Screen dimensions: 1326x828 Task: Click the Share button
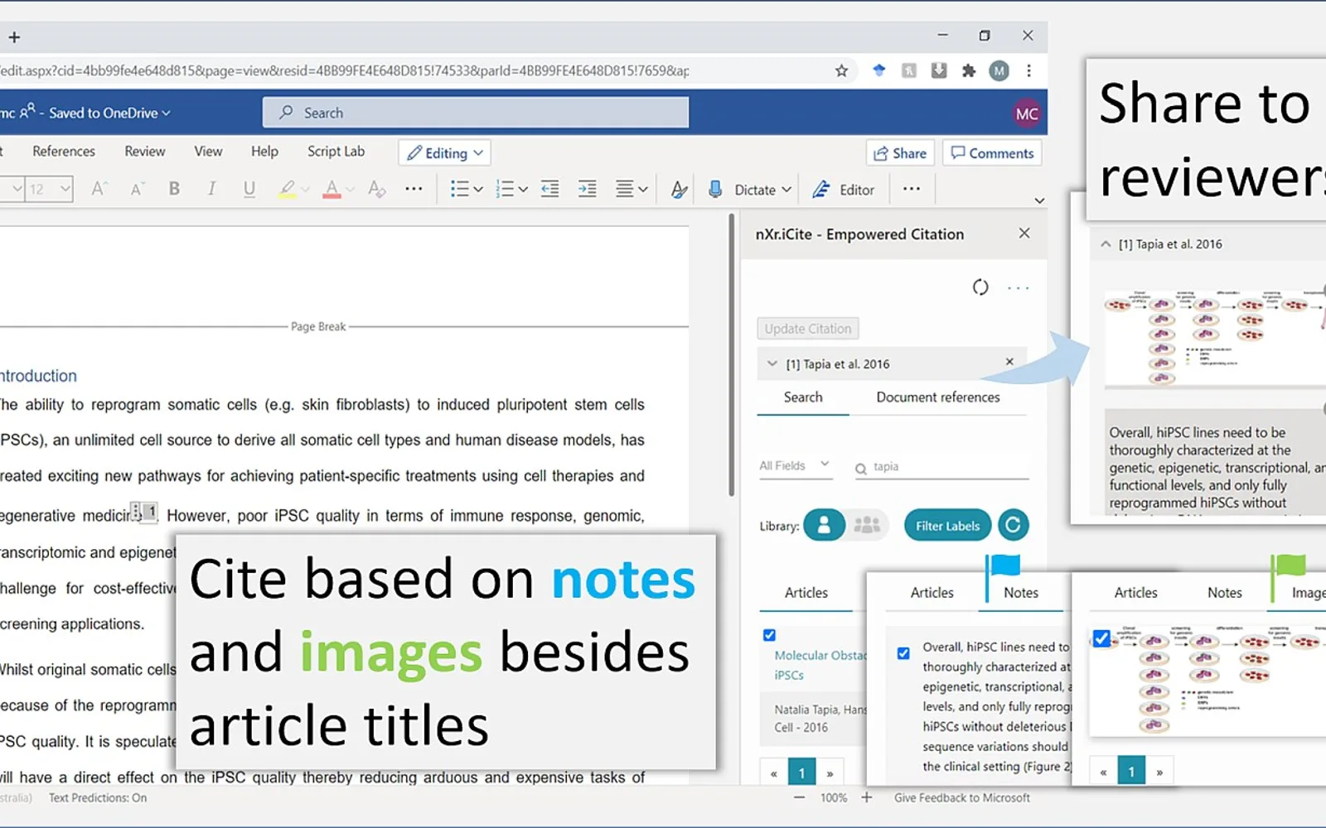coord(900,153)
